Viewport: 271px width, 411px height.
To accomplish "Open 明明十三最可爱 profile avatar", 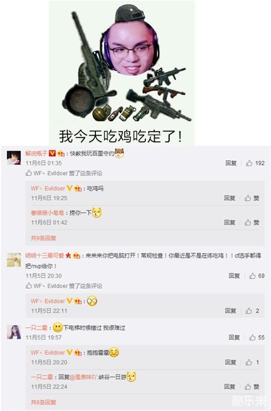I will pyautogui.click(x=14, y=260).
